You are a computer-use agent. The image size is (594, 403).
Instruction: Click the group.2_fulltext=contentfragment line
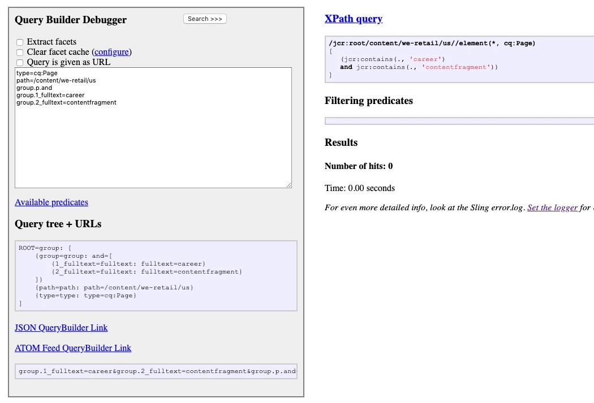point(66,102)
